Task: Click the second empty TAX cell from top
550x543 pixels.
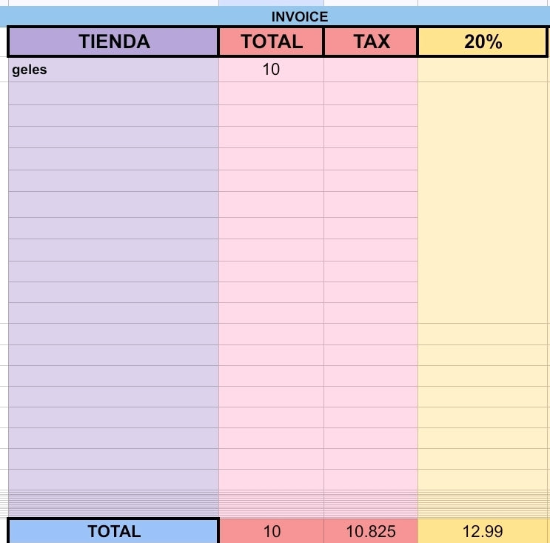Action: click(x=371, y=93)
